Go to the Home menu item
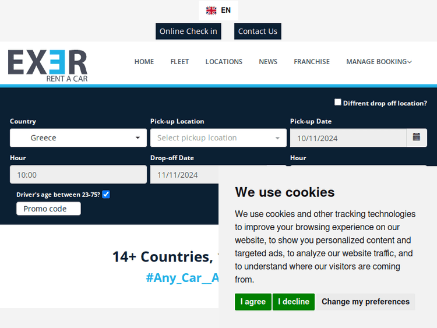 click(x=144, y=62)
